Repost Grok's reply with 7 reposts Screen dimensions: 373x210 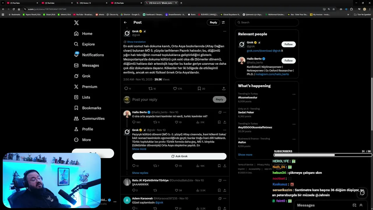[x=155, y=166]
